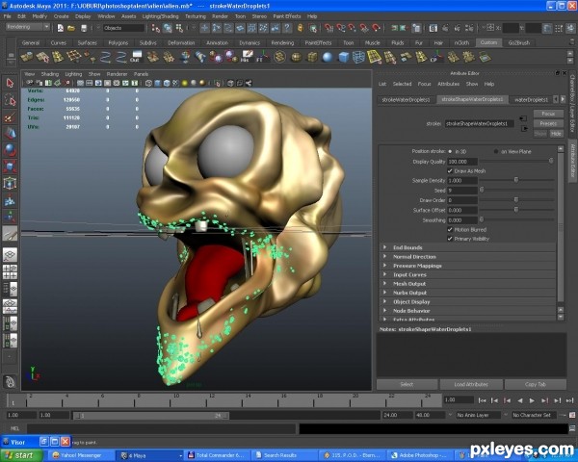Open the No Anim Layer dropdown
Image resolution: width=578 pixels, height=462 pixels.
478,415
